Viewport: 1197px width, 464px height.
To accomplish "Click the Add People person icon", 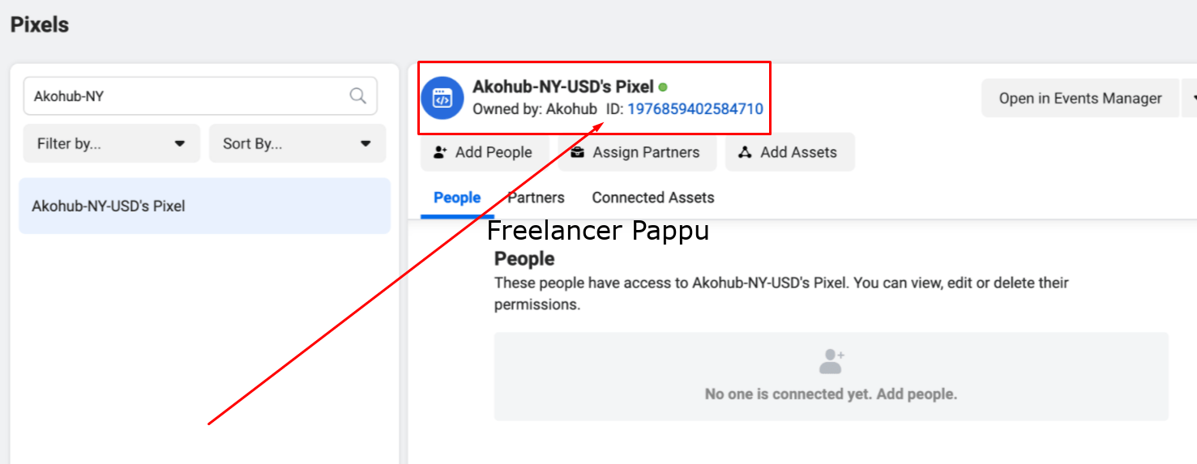I will click(440, 152).
